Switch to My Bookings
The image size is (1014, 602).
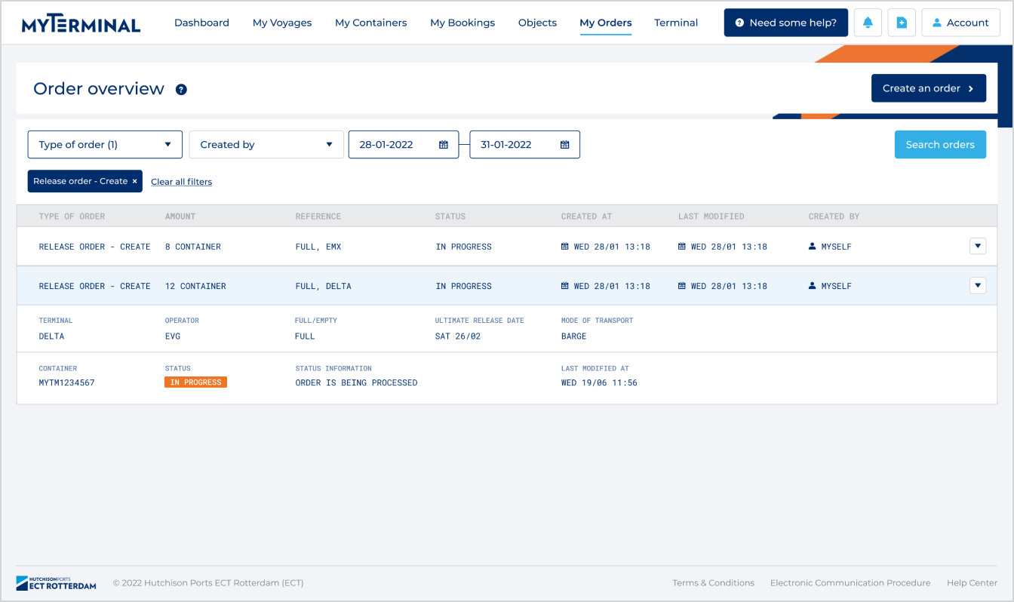(462, 23)
